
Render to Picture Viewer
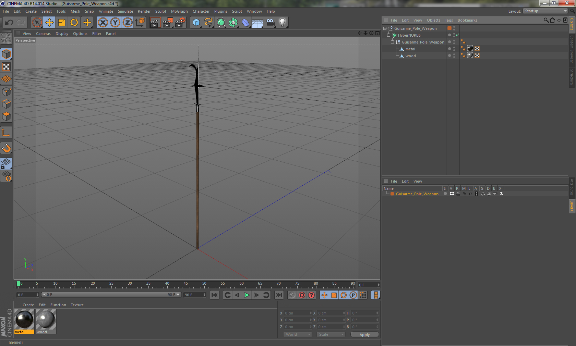click(168, 23)
